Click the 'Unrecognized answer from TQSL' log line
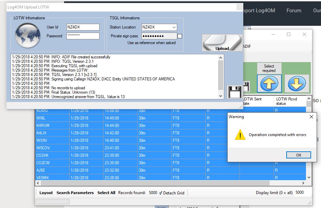The width and height of the screenshot is (321, 208). [x=68, y=97]
